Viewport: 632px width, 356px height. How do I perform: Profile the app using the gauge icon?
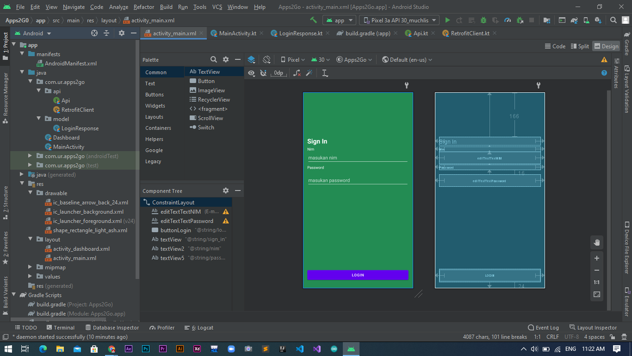point(507,20)
